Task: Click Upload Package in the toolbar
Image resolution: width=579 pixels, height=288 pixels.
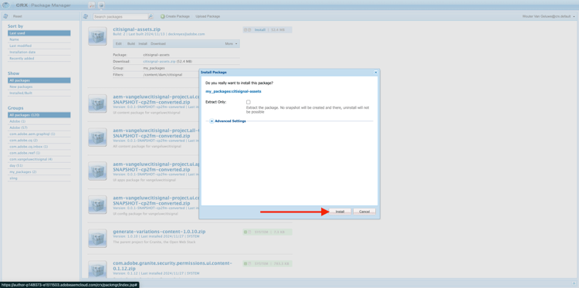Action: click(208, 17)
